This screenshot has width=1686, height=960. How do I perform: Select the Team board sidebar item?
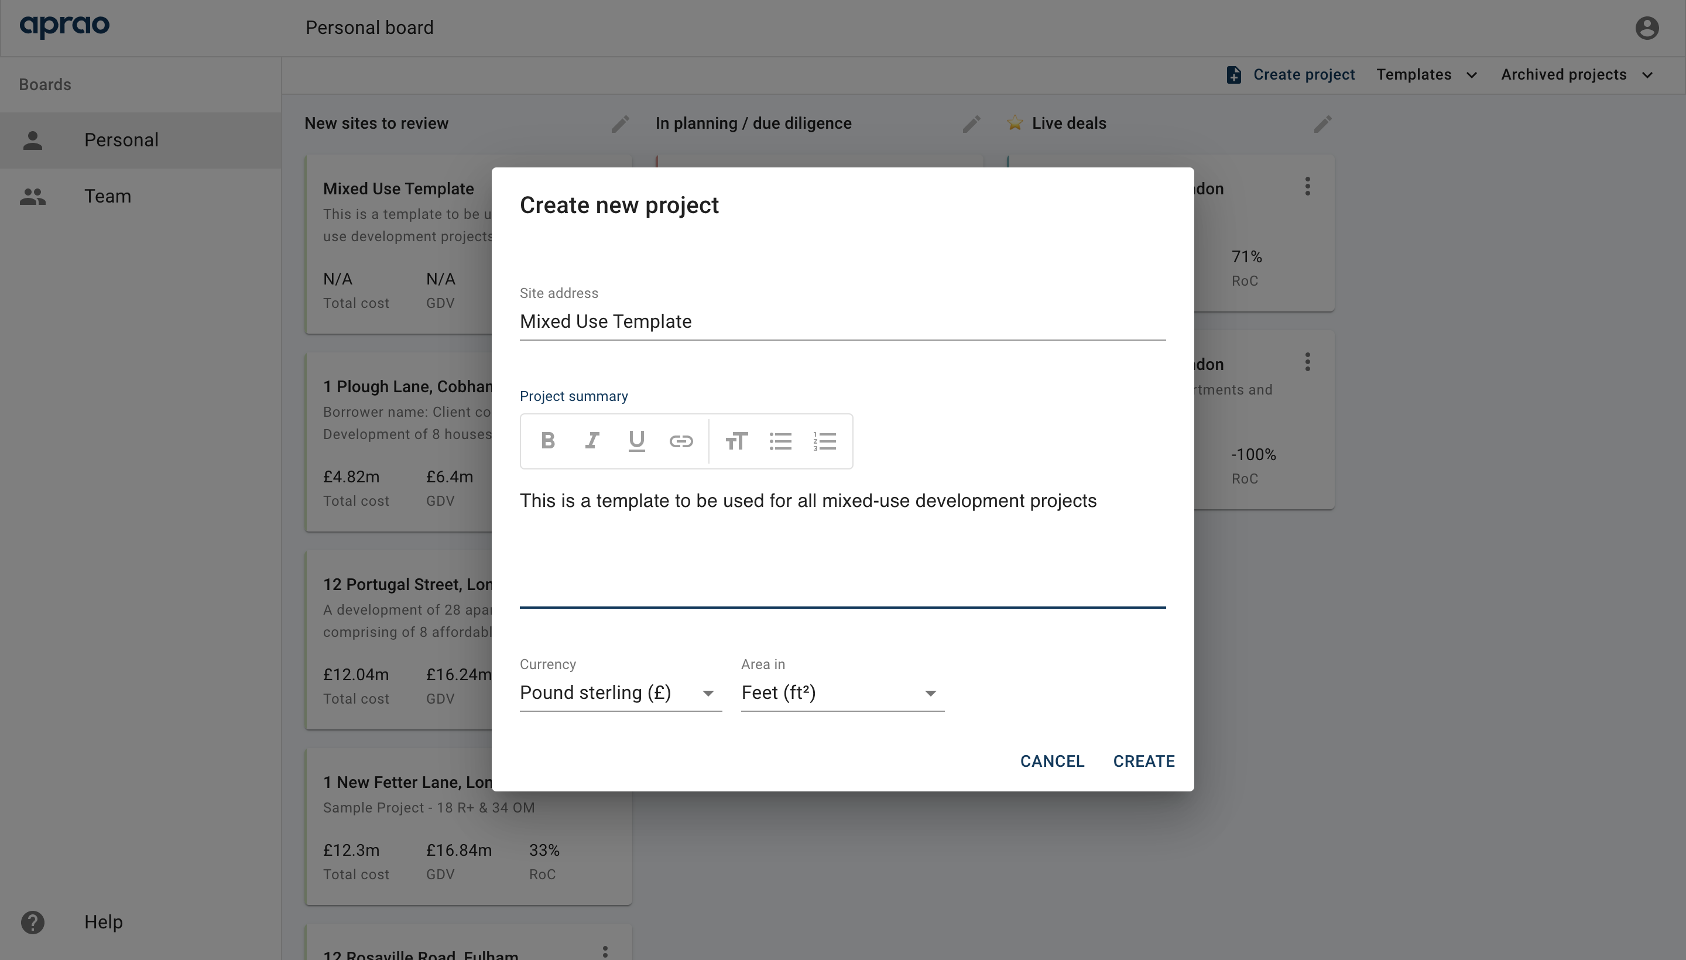tap(140, 196)
